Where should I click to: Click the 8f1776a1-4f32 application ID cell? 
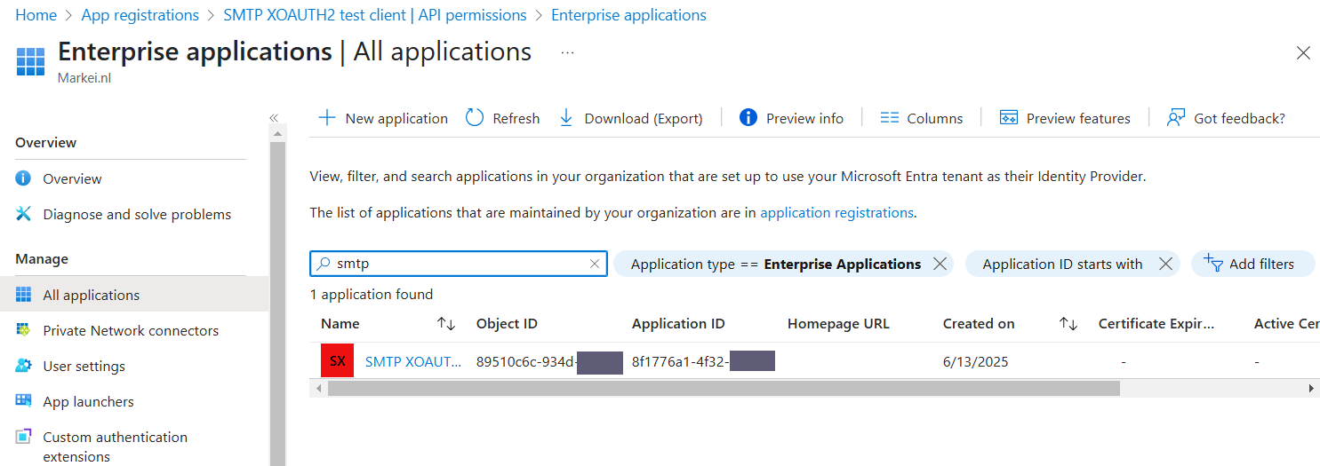704,362
